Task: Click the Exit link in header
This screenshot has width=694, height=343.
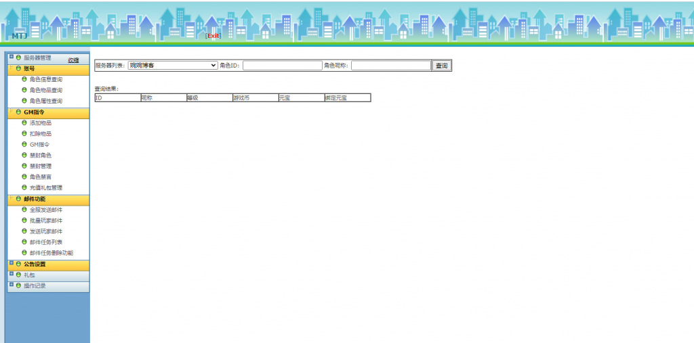Action: tap(213, 36)
